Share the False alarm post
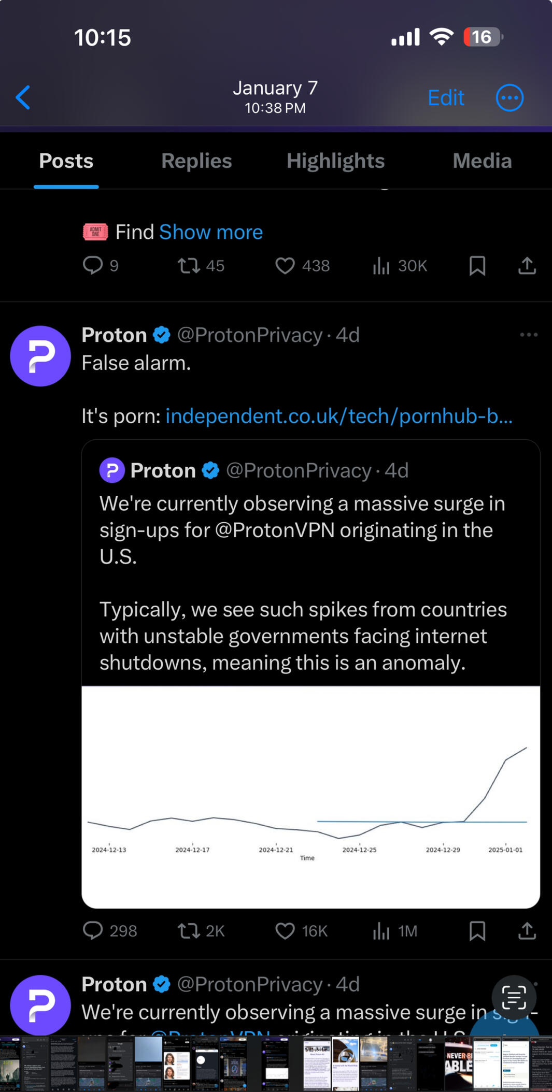The width and height of the screenshot is (552, 1092). point(527,931)
